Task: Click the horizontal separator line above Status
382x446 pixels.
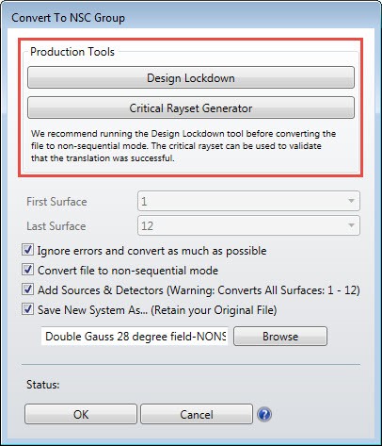Action: tap(191, 365)
